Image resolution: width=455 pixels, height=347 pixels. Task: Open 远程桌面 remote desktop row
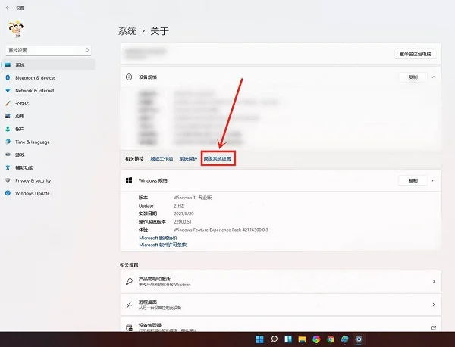coord(281,305)
